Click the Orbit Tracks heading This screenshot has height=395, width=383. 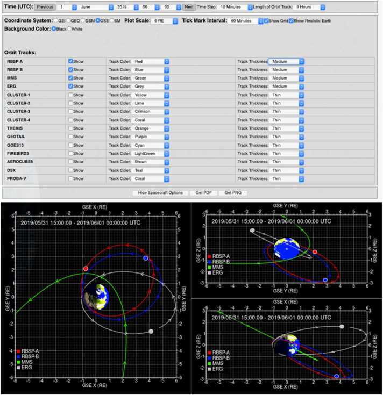(20, 53)
